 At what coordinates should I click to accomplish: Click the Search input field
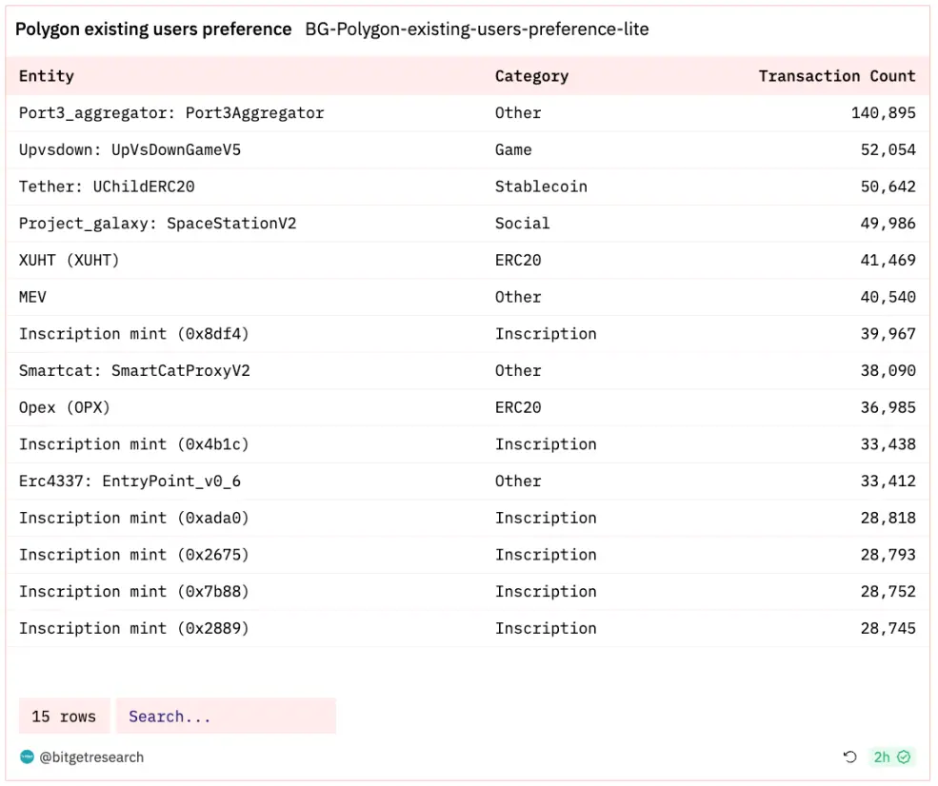(x=226, y=717)
